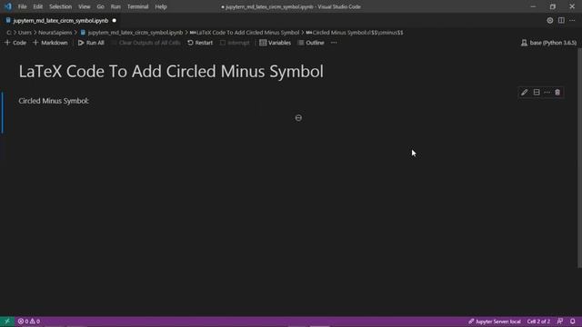Select kernel base (Python 3.6.5)

coord(548,43)
